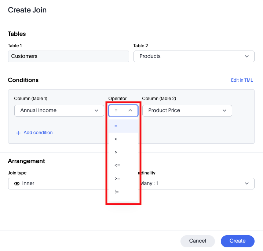Image resolution: width=263 pixels, height=251 pixels.
Task: Collapse the Operator list using the up chevron
Action: (130, 110)
